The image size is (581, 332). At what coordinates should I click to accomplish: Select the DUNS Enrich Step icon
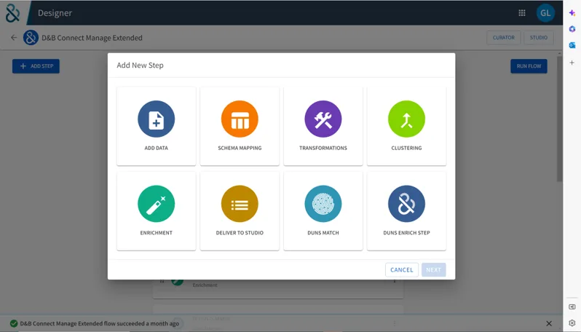[x=406, y=204]
